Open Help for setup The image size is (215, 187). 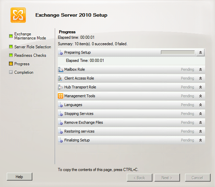click(19, 177)
